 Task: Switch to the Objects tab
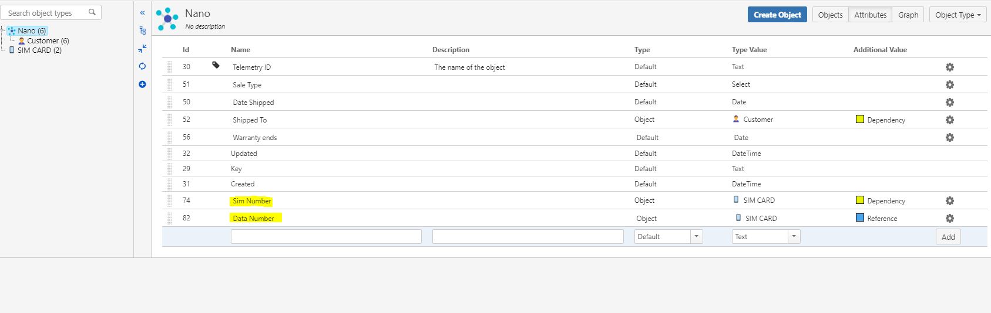tap(830, 15)
